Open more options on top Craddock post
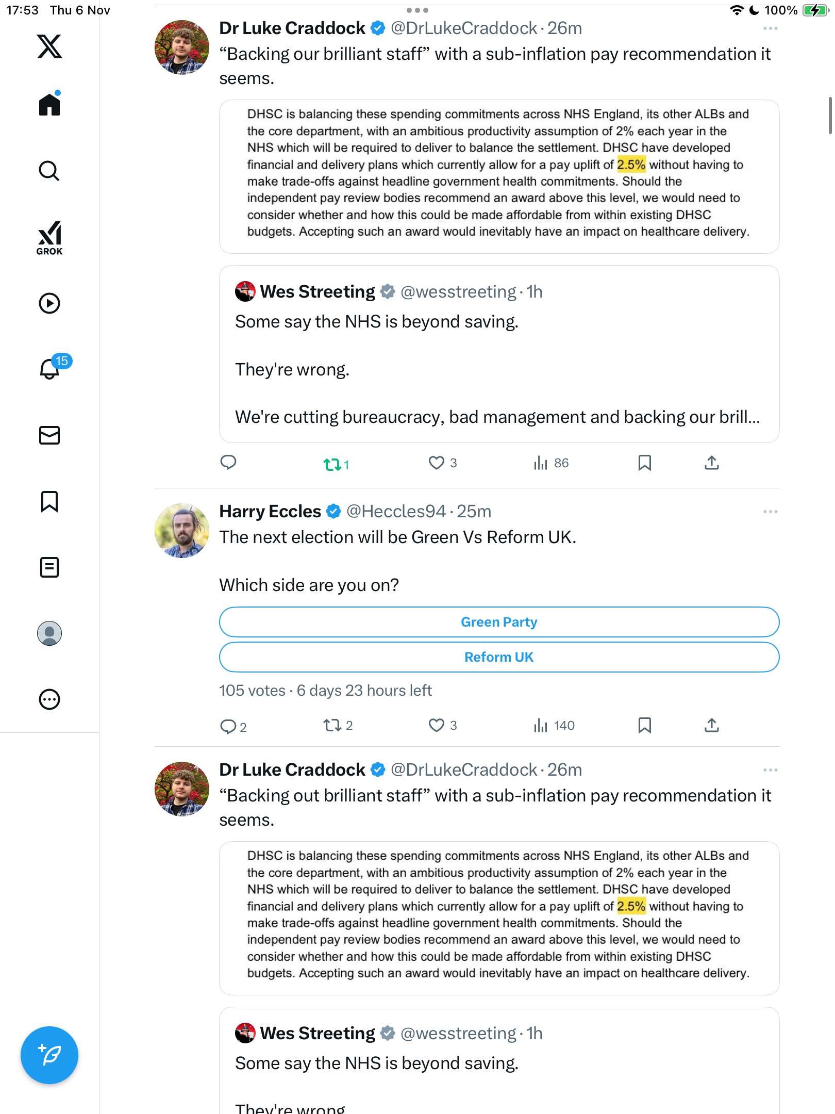The height and width of the screenshot is (1114, 835). [770, 28]
